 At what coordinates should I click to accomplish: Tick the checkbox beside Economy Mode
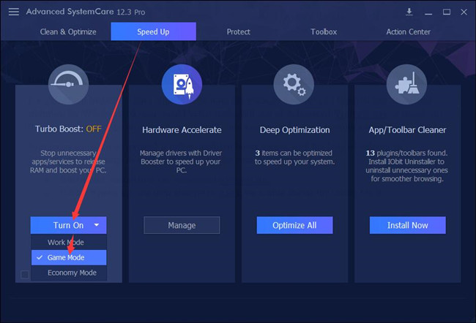pos(25,275)
